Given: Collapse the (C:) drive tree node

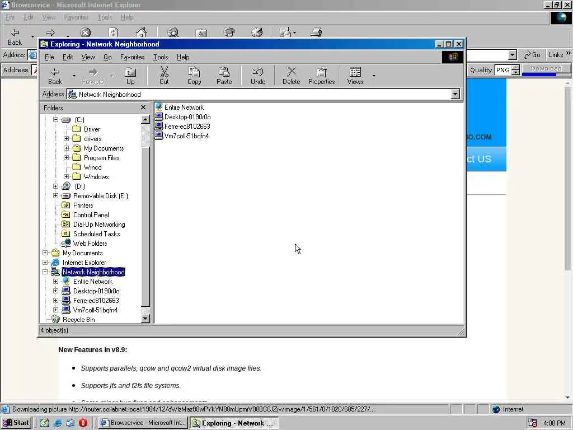Looking at the screenshot, I should [55, 120].
